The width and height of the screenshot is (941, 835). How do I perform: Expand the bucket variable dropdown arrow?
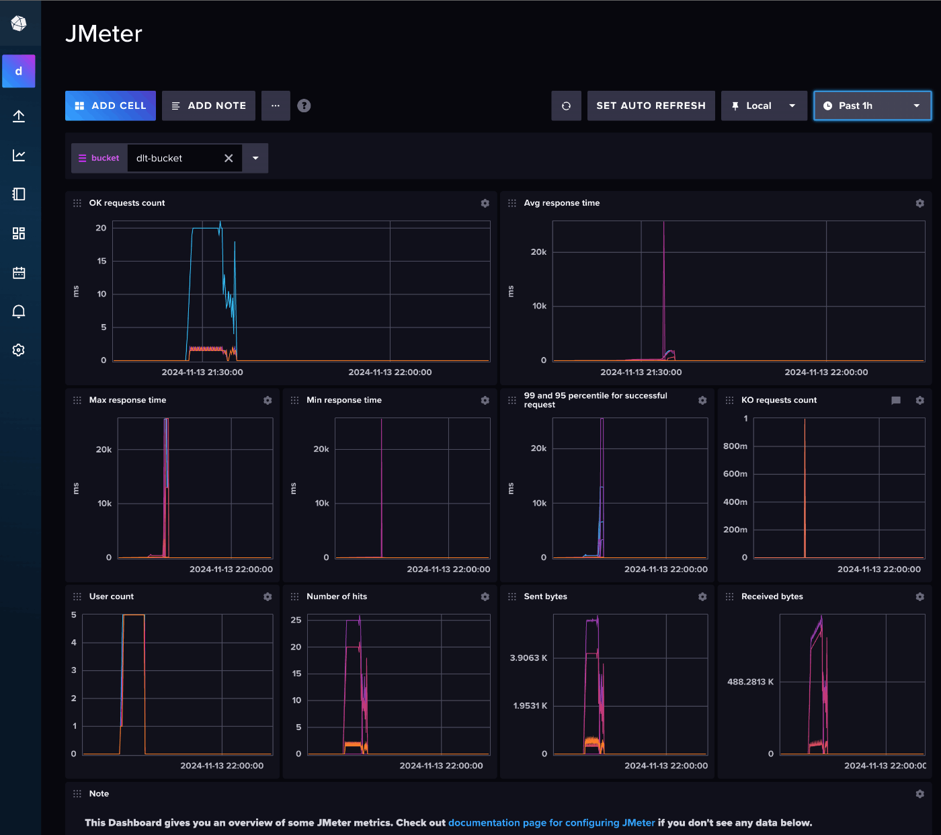[255, 158]
